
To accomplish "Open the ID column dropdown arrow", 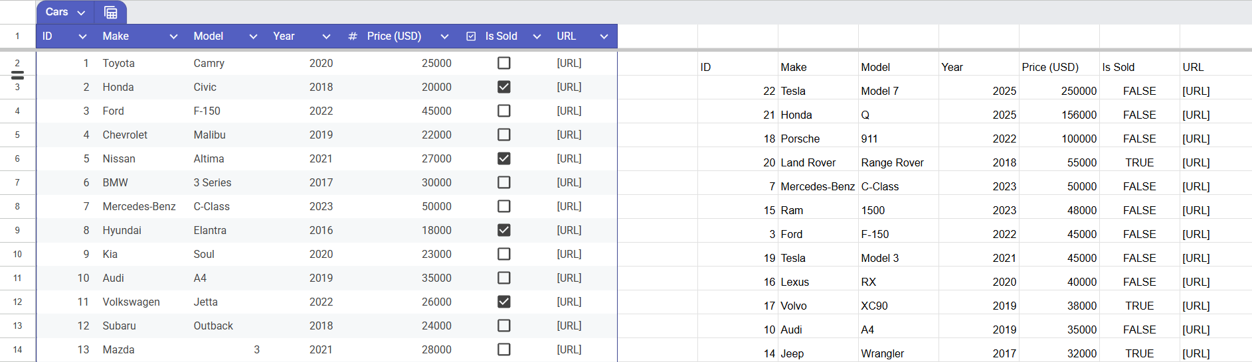I will pos(82,36).
